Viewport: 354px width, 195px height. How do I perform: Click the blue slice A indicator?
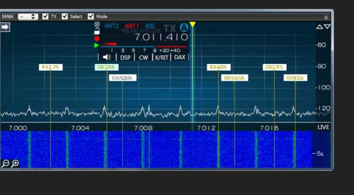tap(184, 28)
